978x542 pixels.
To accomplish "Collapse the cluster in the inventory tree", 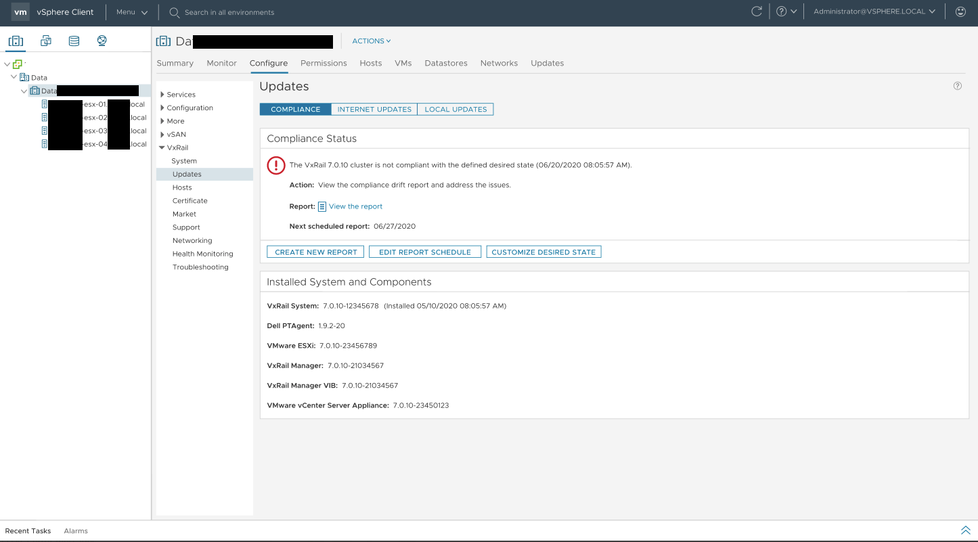I will (x=24, y=90).
